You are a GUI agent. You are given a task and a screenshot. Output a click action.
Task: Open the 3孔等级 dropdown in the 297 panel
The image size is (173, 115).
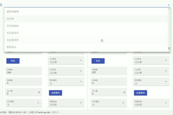(151, 71)
